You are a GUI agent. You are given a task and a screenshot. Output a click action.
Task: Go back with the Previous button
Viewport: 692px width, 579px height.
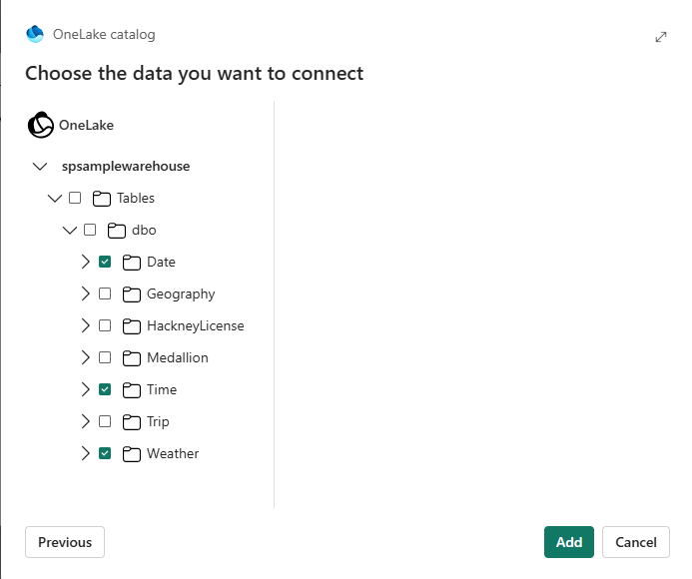(x=65, y=542)
